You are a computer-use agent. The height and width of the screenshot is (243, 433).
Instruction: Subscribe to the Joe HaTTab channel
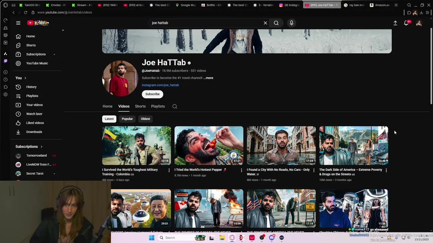point(153,94)
